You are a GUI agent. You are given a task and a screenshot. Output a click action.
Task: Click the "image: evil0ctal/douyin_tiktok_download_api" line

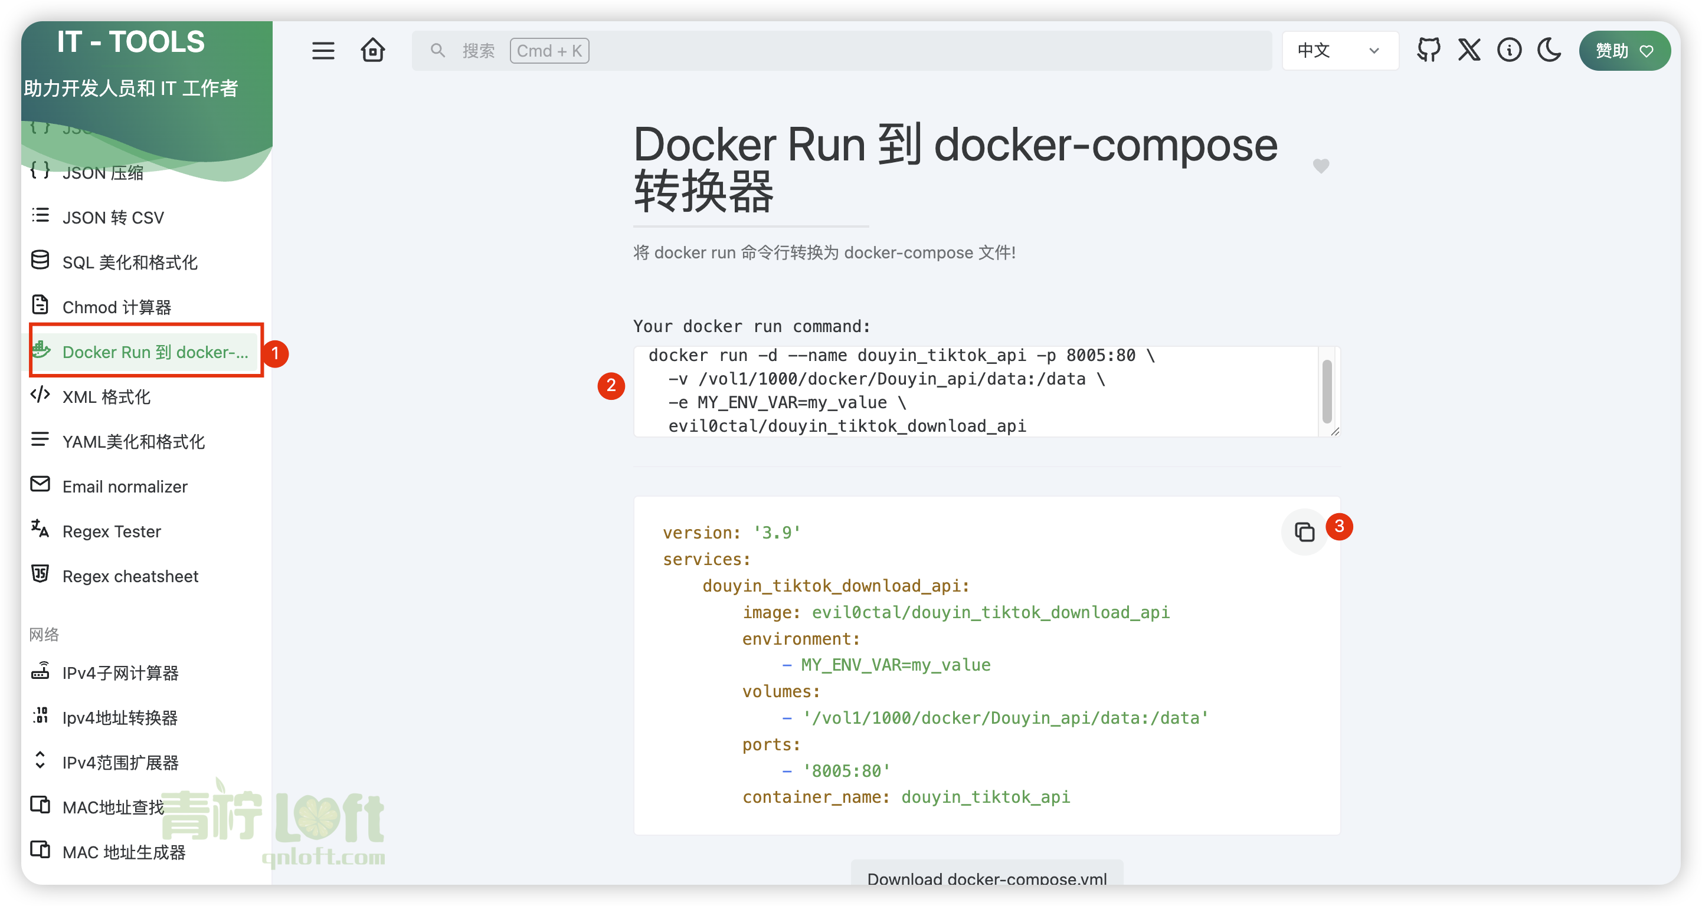click(x=955, y=612)
